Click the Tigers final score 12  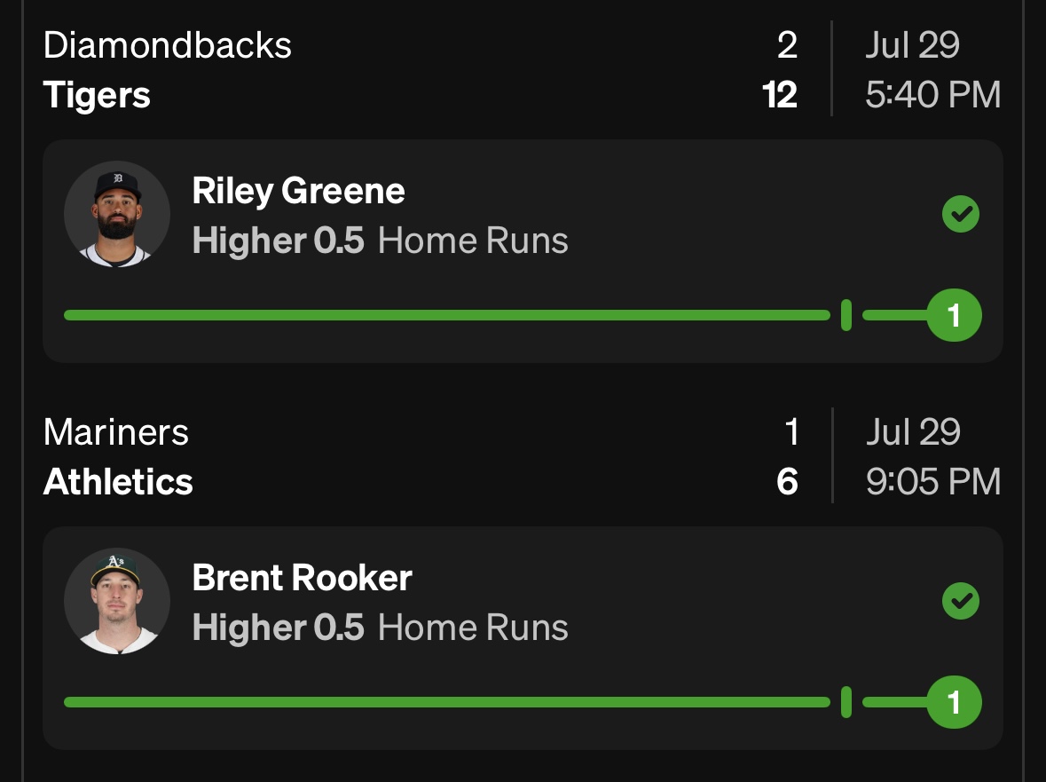click(779, 95)
